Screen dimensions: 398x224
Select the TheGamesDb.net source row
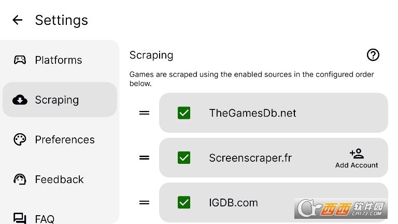pos(274,113)
